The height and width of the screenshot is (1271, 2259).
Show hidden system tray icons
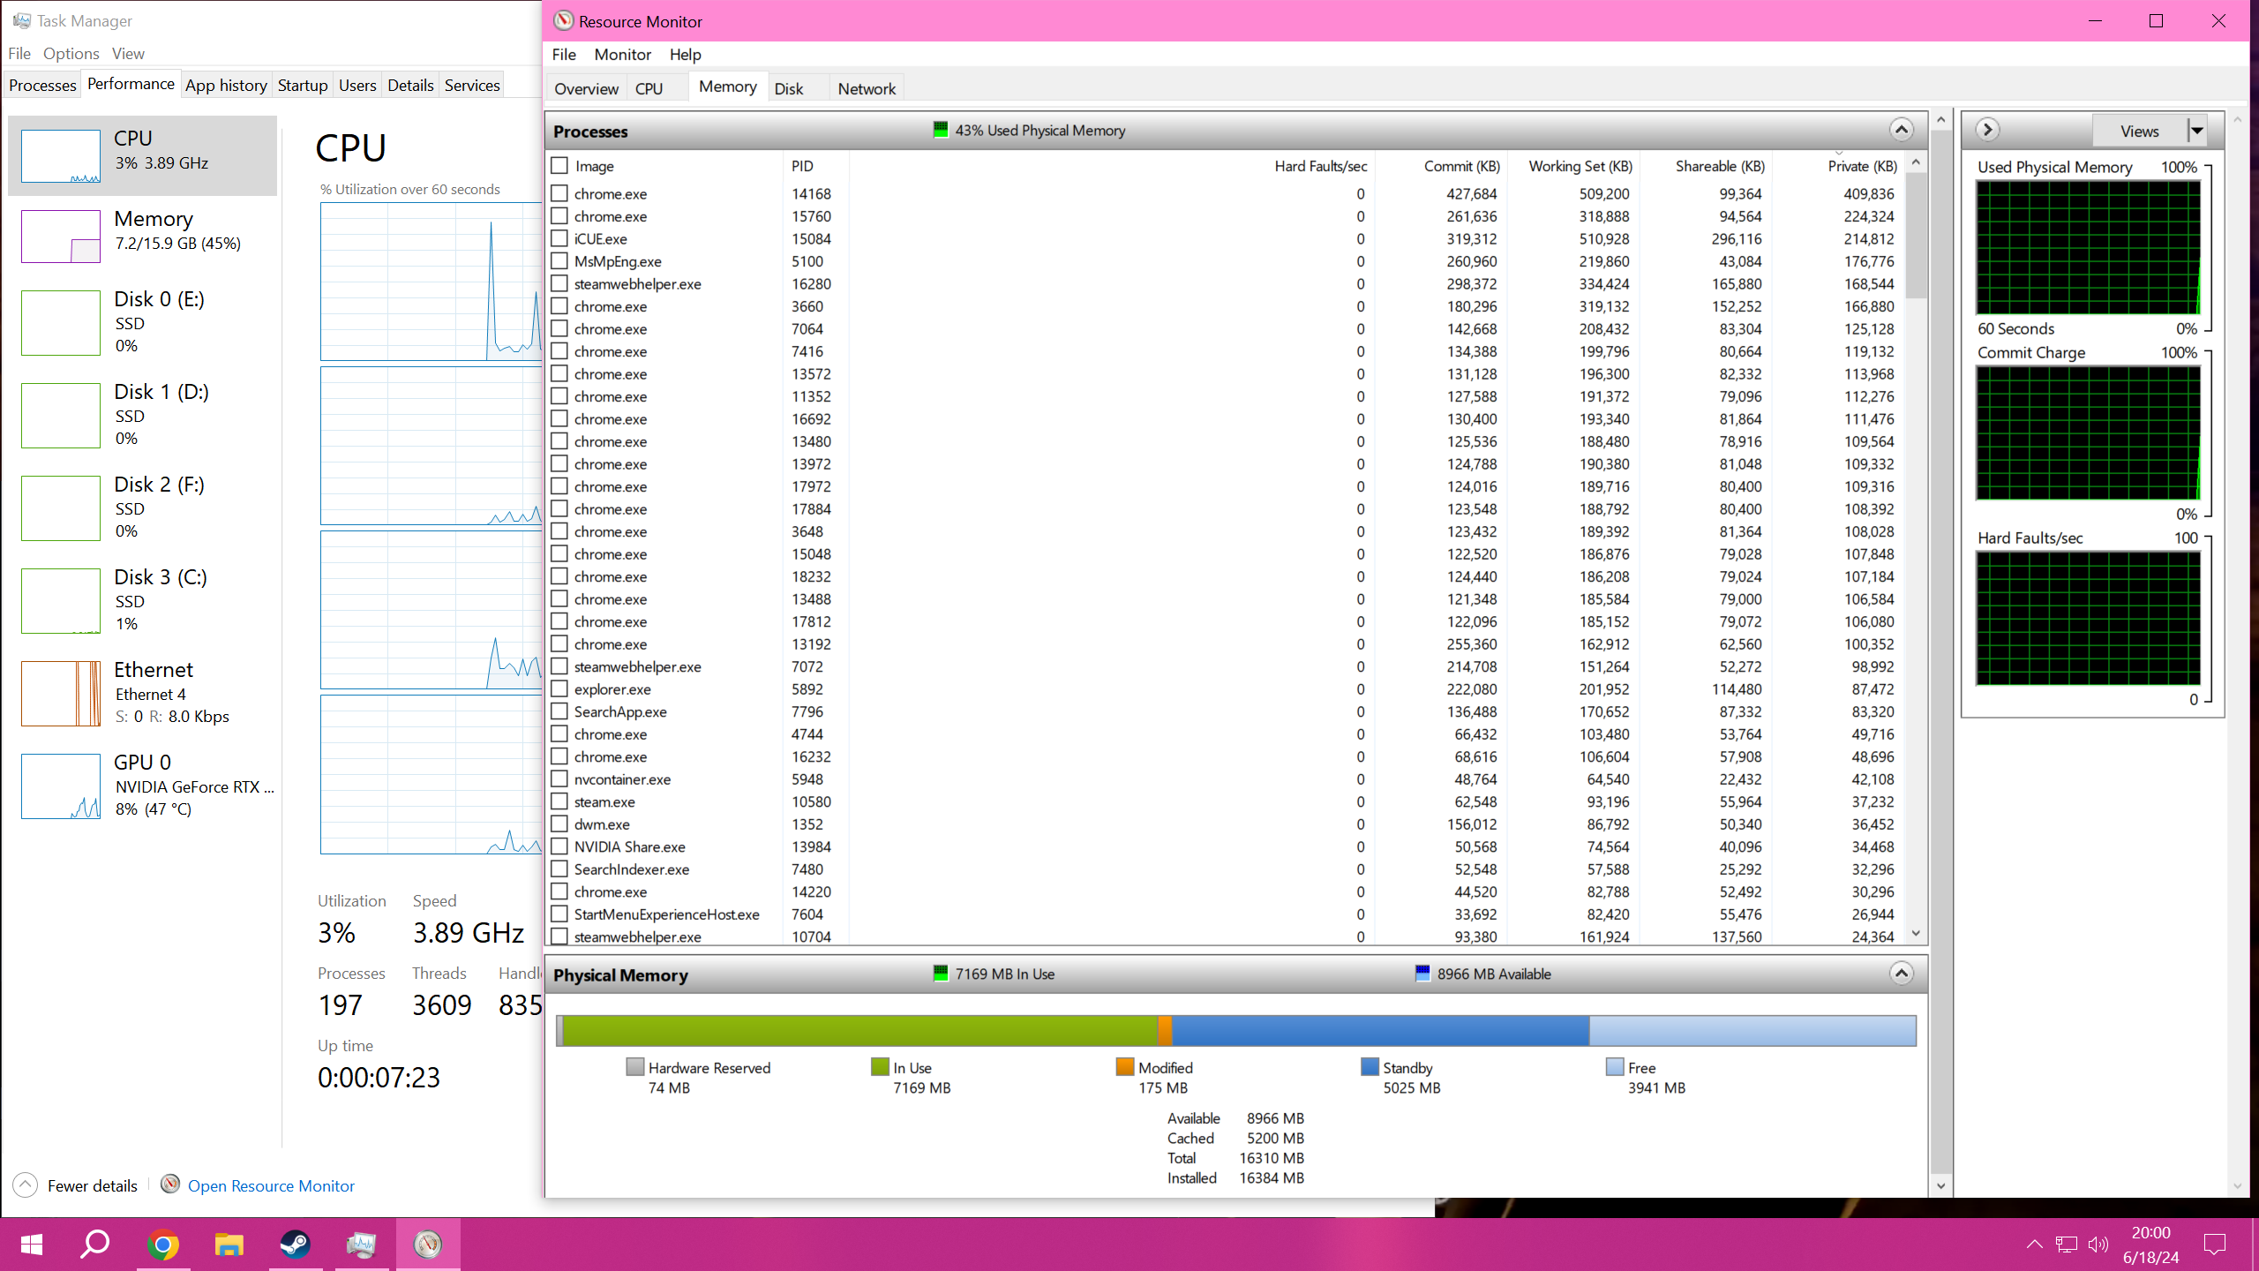click(x=2034, y=1245)
